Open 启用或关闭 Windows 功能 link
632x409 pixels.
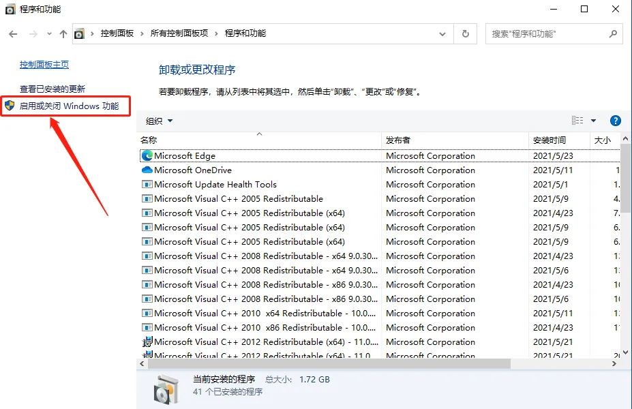click(69, 106)
